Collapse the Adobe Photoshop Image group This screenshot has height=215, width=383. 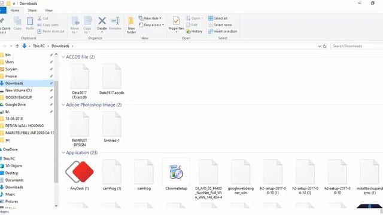63,105
